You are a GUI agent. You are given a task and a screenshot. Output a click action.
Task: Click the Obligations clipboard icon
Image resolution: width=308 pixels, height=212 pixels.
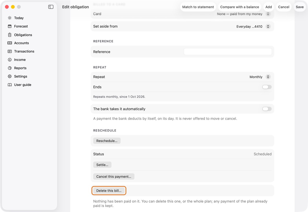(x=10, y=35)
